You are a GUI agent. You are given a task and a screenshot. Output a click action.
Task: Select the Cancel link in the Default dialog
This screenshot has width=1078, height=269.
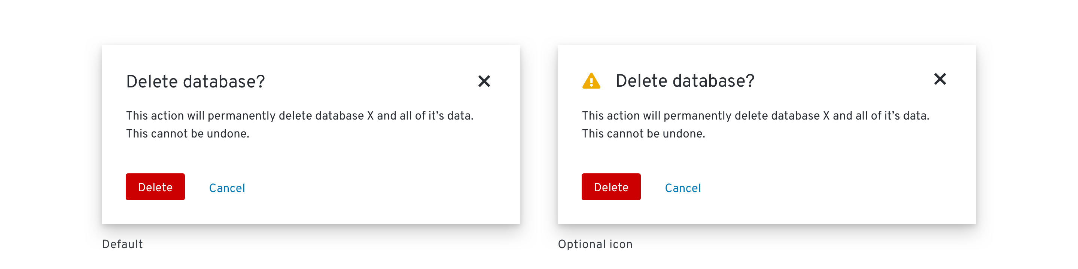pyautogui.click(x=227, y=188)
